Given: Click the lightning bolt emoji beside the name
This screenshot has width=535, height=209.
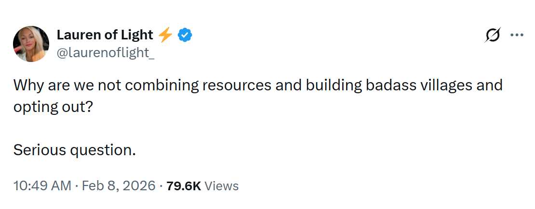Looking at the screenshot, I should (x=165, y=35).
